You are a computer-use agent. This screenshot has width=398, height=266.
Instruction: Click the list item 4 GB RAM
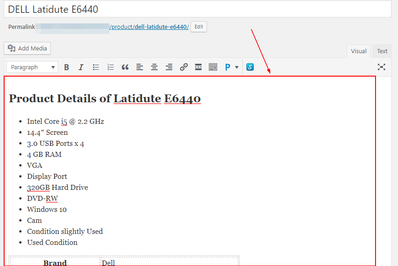[x=44, y=155]
